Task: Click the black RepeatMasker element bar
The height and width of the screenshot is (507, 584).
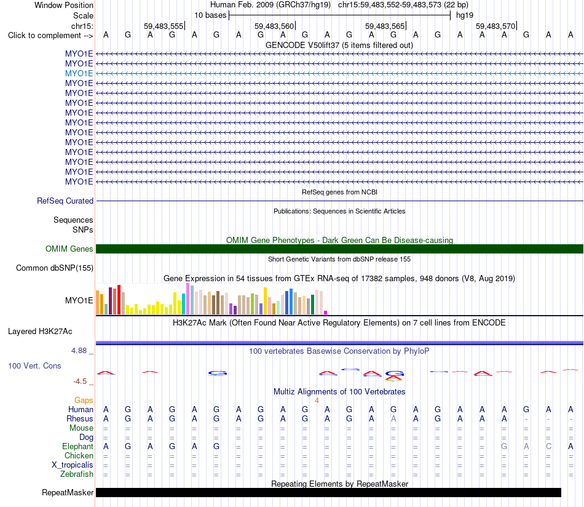Action: click(x=328, y=492)
